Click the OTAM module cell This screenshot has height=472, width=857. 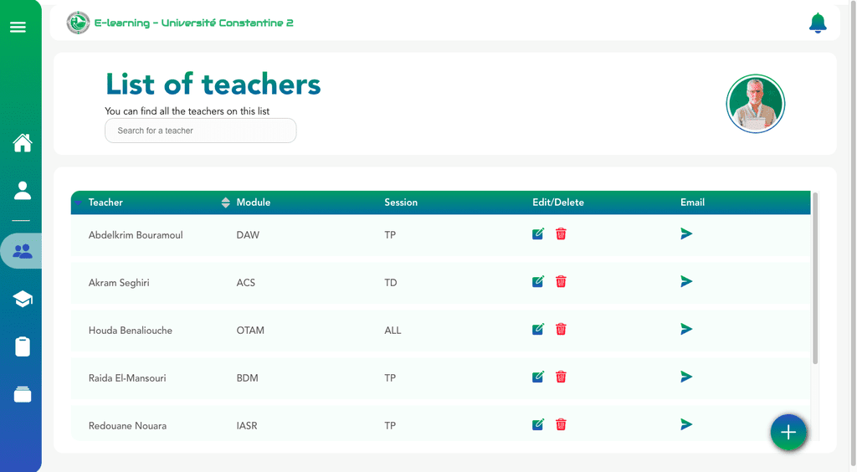coord(250,330)
